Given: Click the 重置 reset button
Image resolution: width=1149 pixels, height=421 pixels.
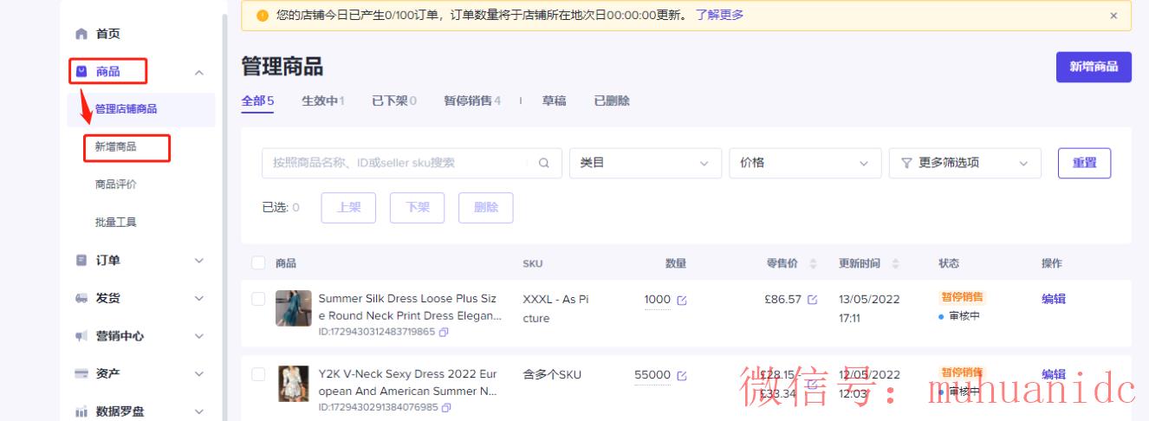Looking at the screenshot, I should 1084,163.
